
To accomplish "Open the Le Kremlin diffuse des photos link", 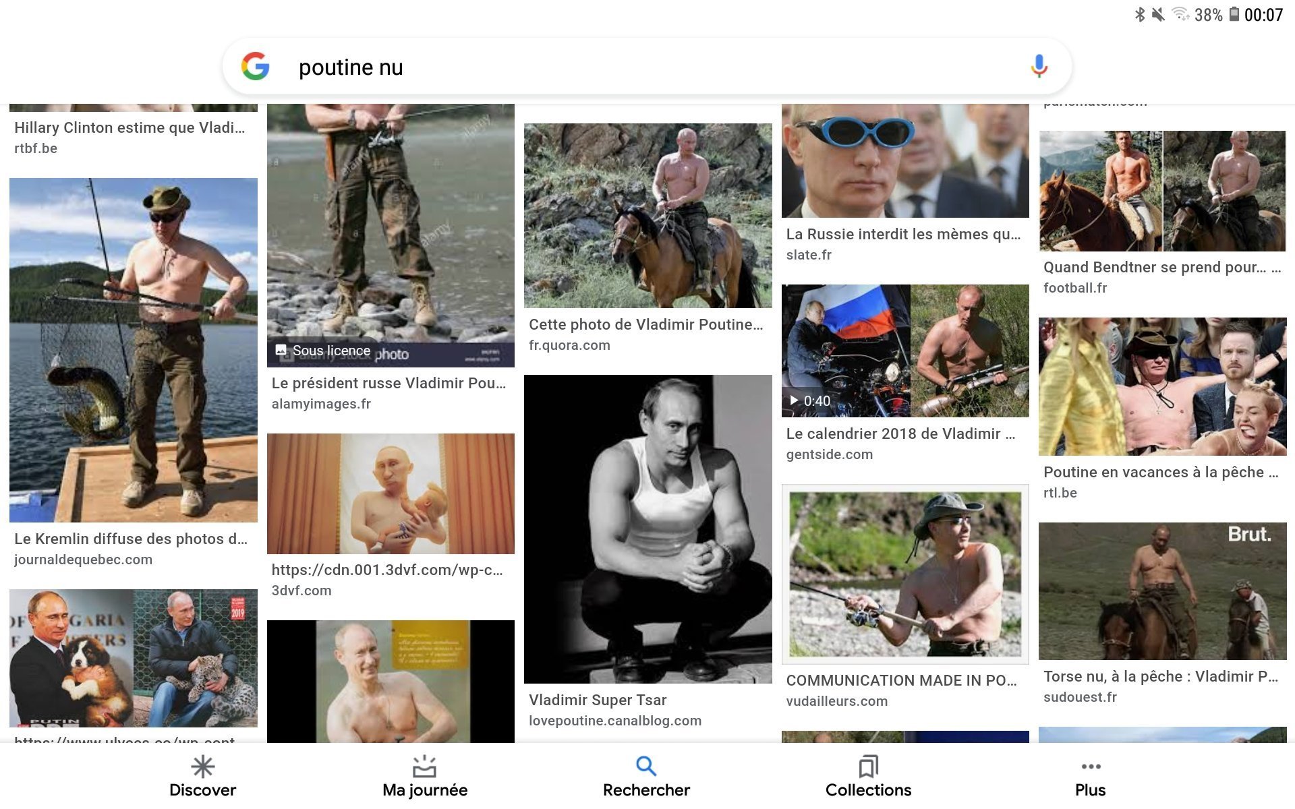I will [131, 539].
